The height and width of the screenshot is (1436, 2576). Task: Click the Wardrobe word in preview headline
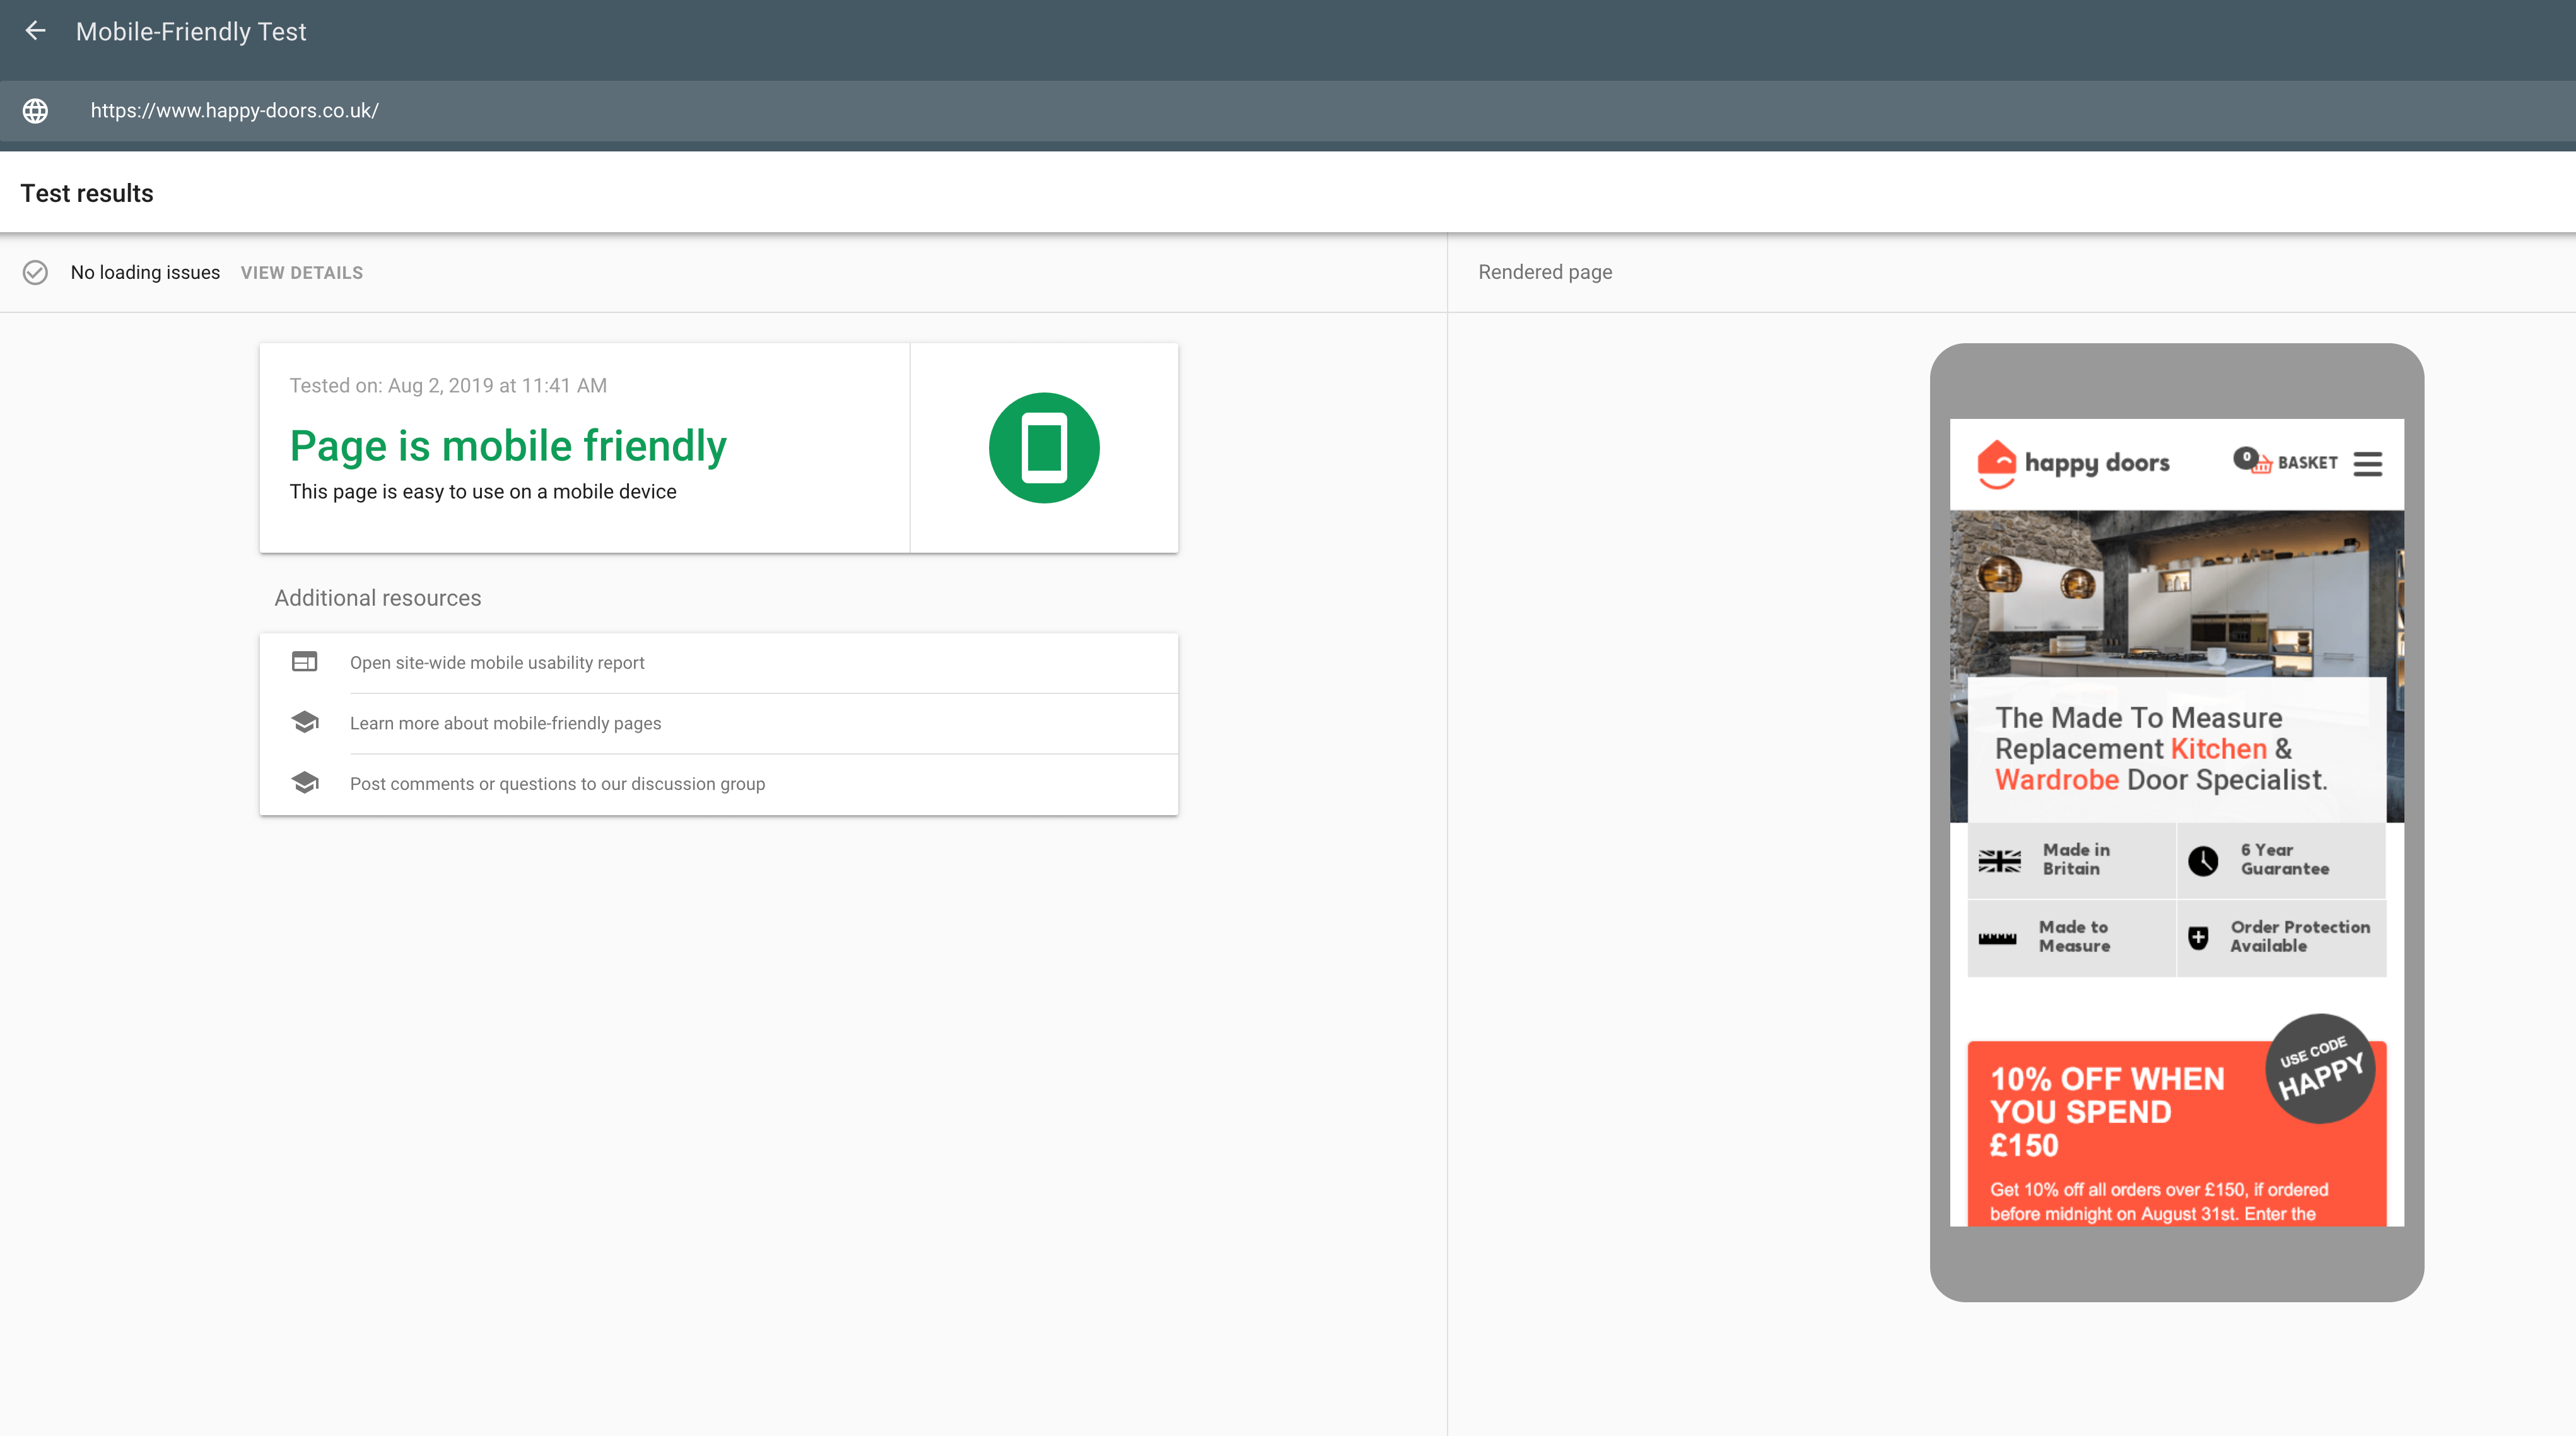pos(2056,780)
